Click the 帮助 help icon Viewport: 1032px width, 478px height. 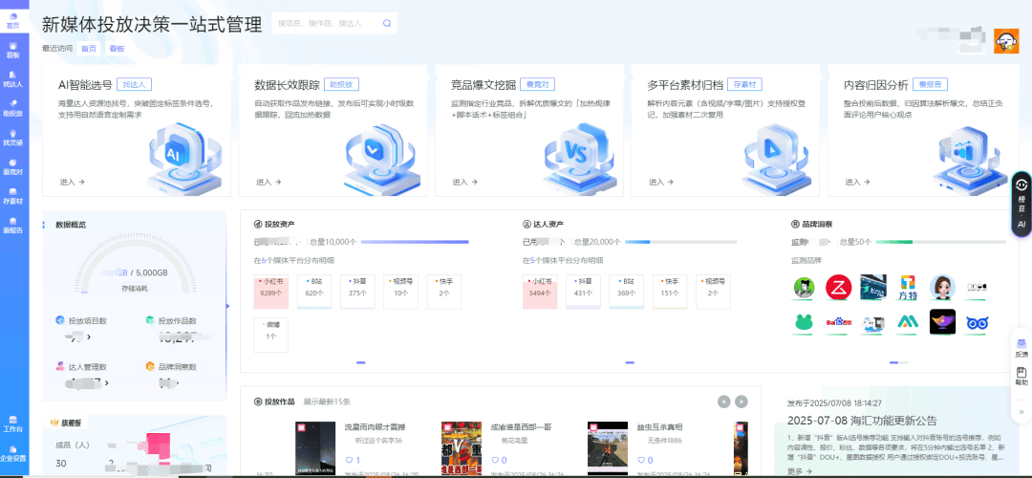pyautogui.click(x=1021, y=376)
